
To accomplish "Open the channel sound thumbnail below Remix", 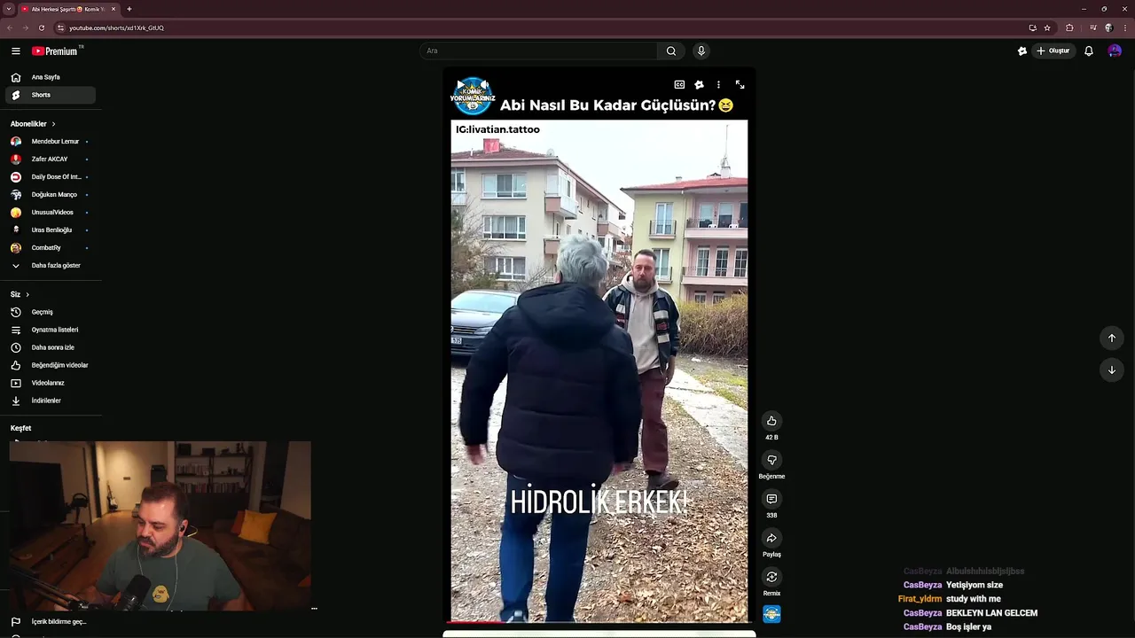I will click(771, 614).
